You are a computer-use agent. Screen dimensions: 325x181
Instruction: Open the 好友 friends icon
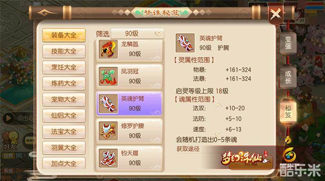click(10, 141)
